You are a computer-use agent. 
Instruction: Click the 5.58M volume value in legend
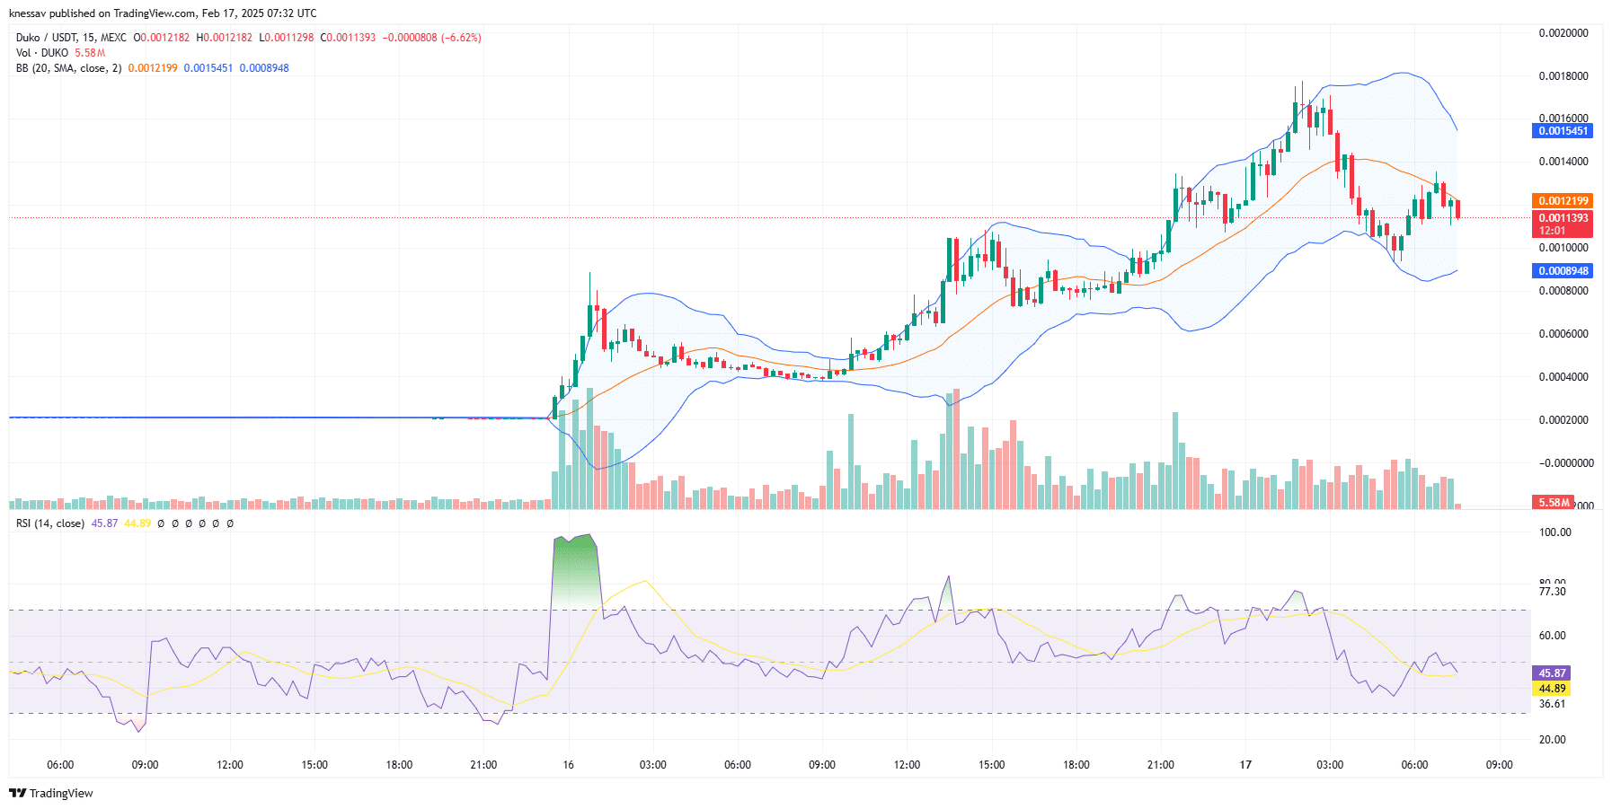(90, 53)
